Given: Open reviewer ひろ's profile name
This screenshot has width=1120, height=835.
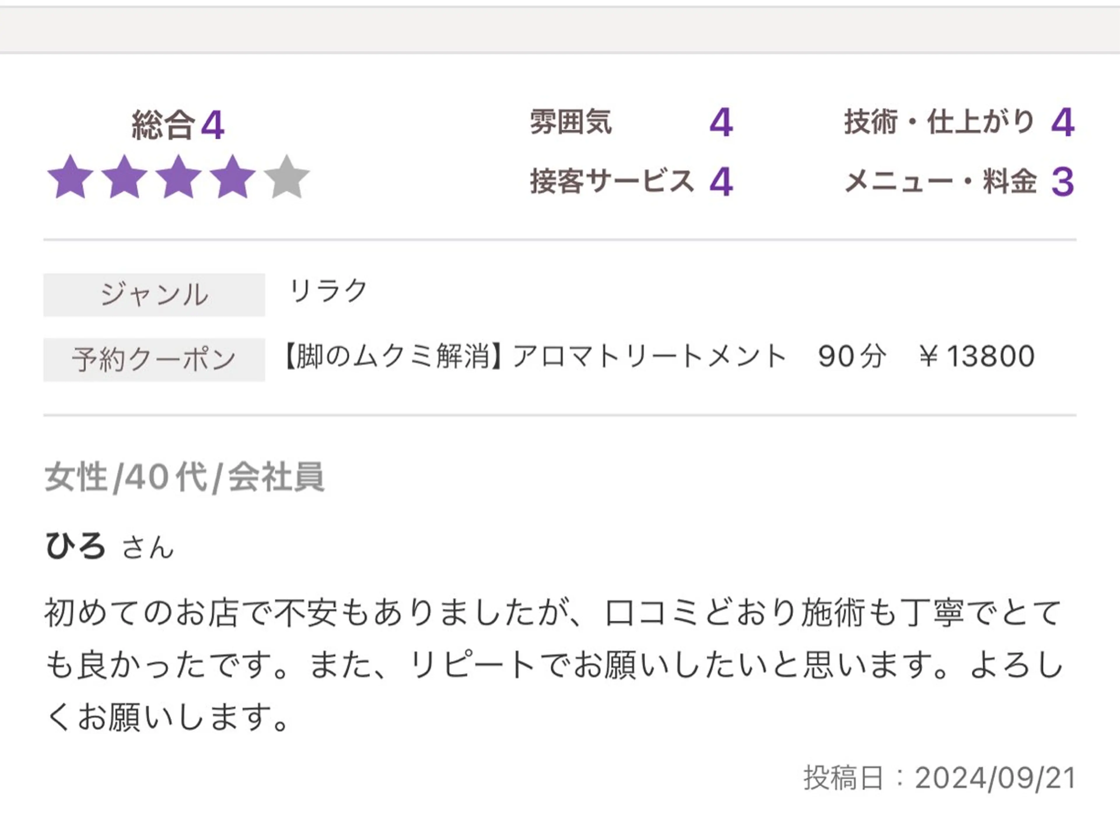Looking at the screenshot, I should [x=76, y=546].
